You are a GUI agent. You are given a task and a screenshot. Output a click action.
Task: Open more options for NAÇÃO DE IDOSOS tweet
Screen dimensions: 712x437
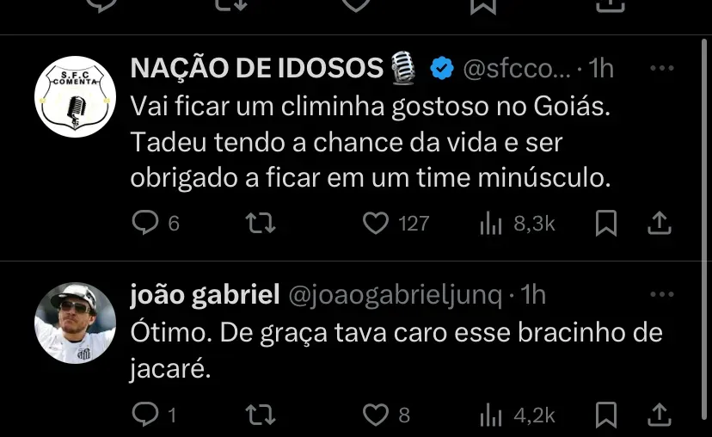pos(661,69)
